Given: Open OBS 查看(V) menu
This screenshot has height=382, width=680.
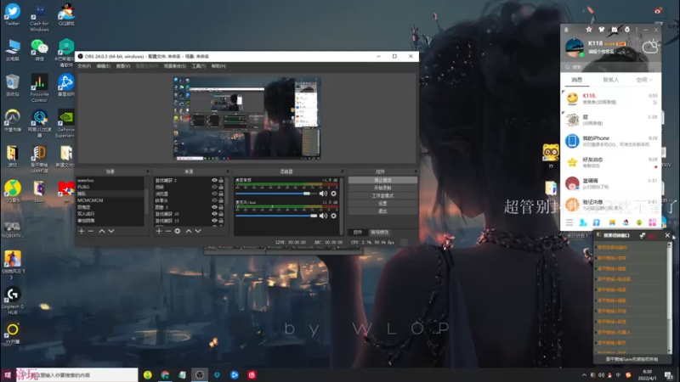Looking at the screenshot, I should point(123,66).
